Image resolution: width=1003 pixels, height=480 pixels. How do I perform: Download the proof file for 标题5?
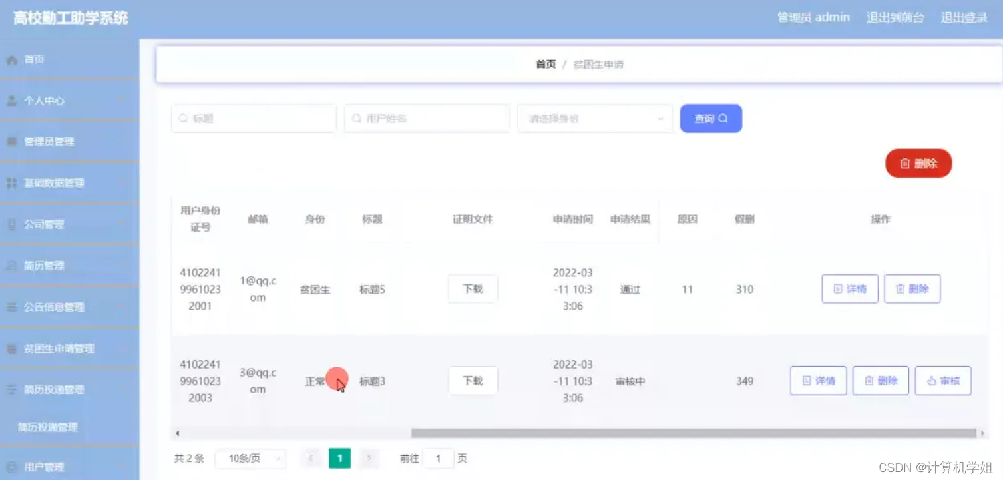tap(473, 289)
